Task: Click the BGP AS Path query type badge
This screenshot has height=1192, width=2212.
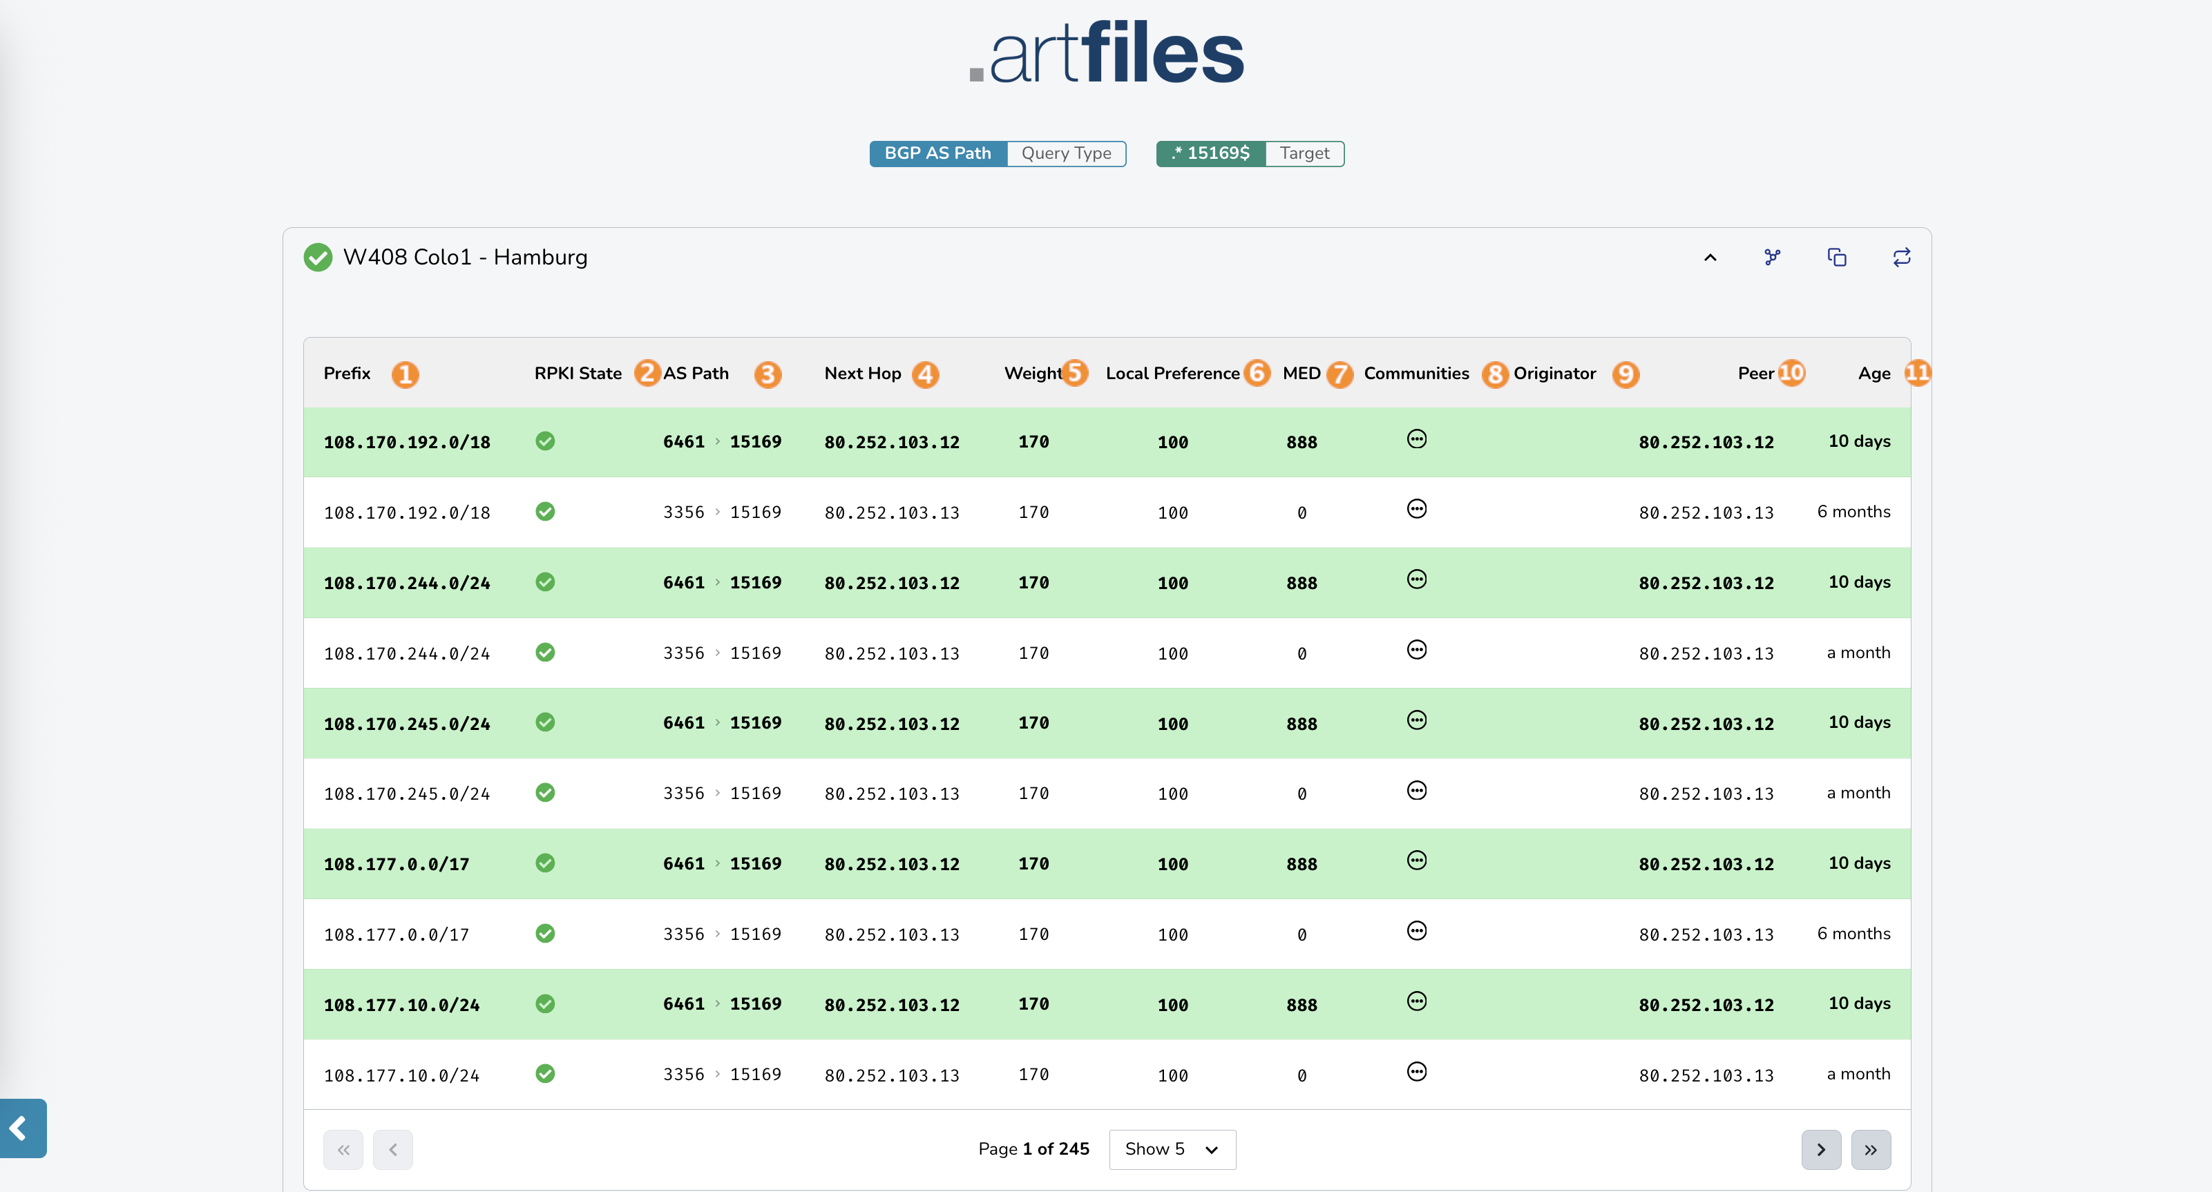Action: (937, 153)
